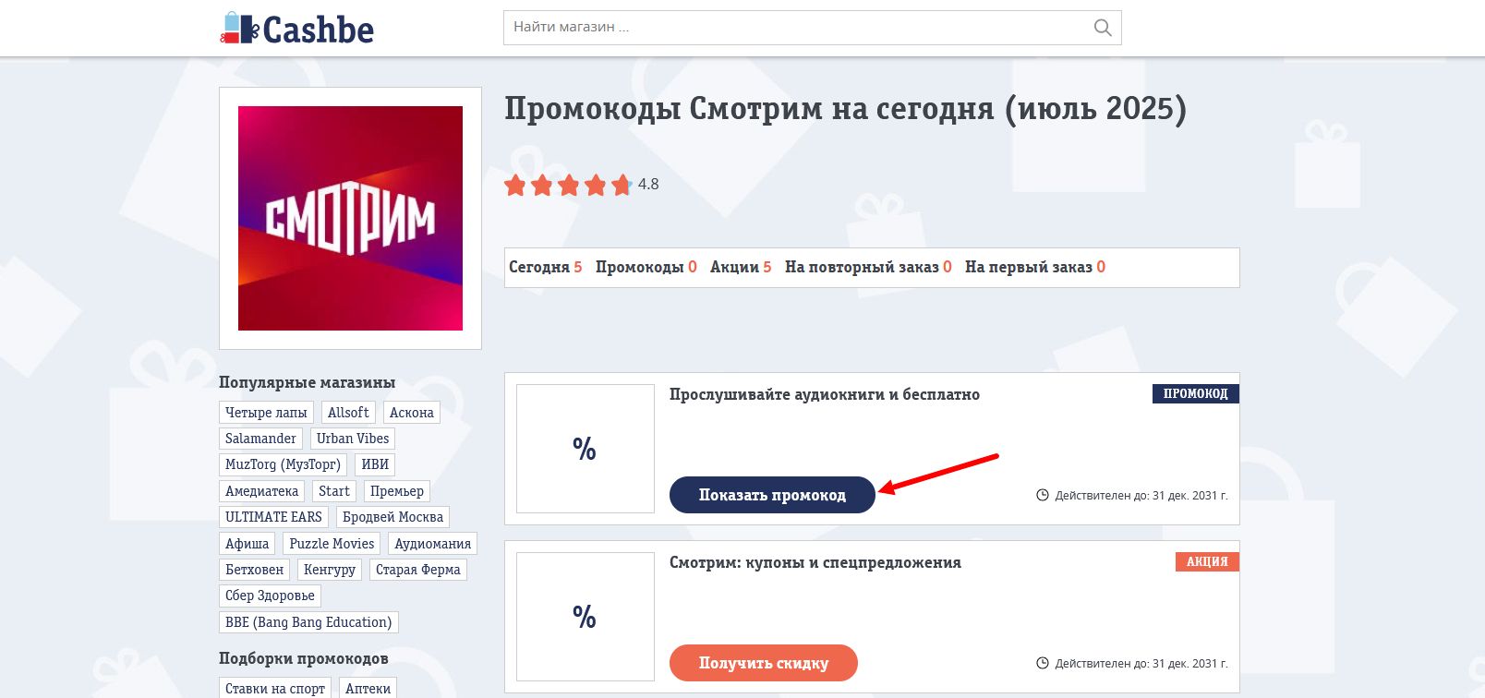The width and height of the screenshot is (1485, 698).
Task: Open the 'Амедиатека' store link
Action: pyautogui.click(x=262, y=491)
